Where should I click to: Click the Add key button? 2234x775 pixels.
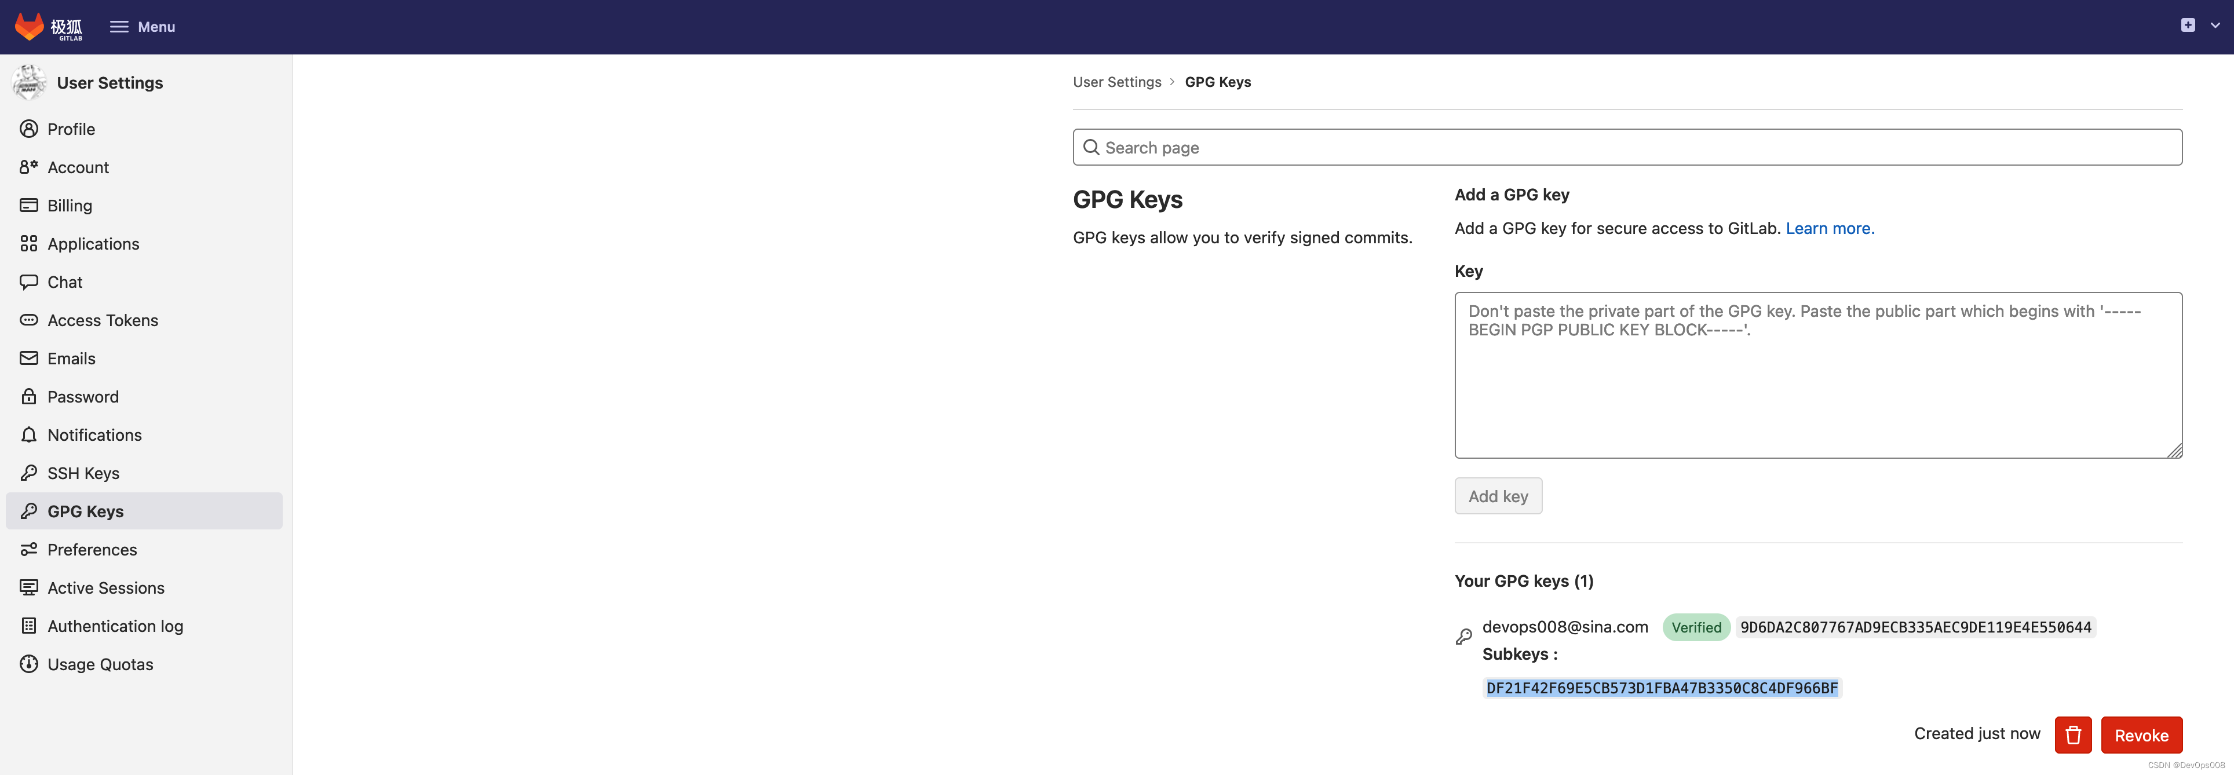point(1498,496)
